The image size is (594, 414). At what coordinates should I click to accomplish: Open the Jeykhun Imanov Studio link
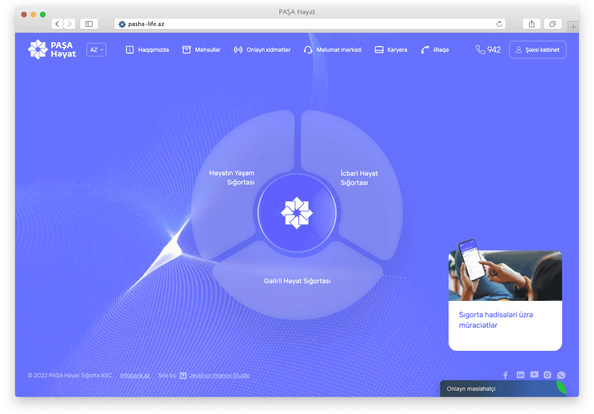click(219, 376)
